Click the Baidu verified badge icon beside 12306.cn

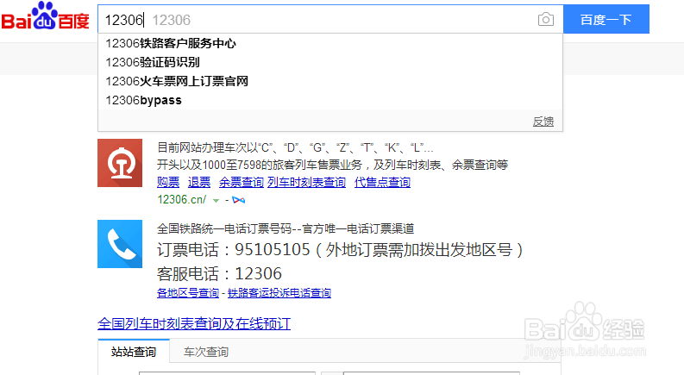pyautogui.click(x=239, y=200)
